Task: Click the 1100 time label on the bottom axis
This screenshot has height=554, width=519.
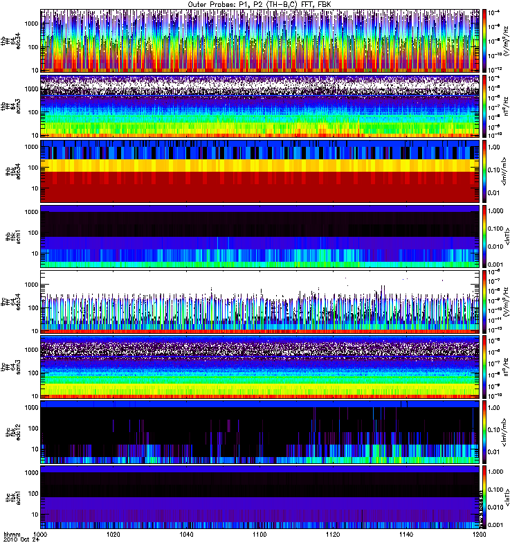Action: click(x=259, y=534)
